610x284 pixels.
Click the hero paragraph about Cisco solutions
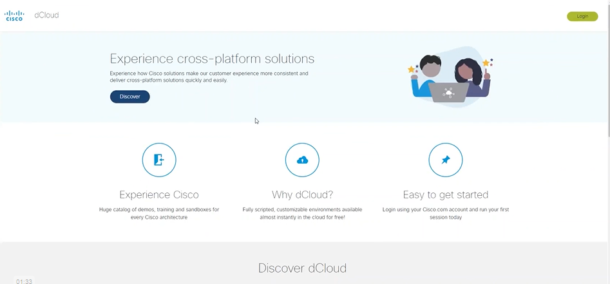coord(209,77)
